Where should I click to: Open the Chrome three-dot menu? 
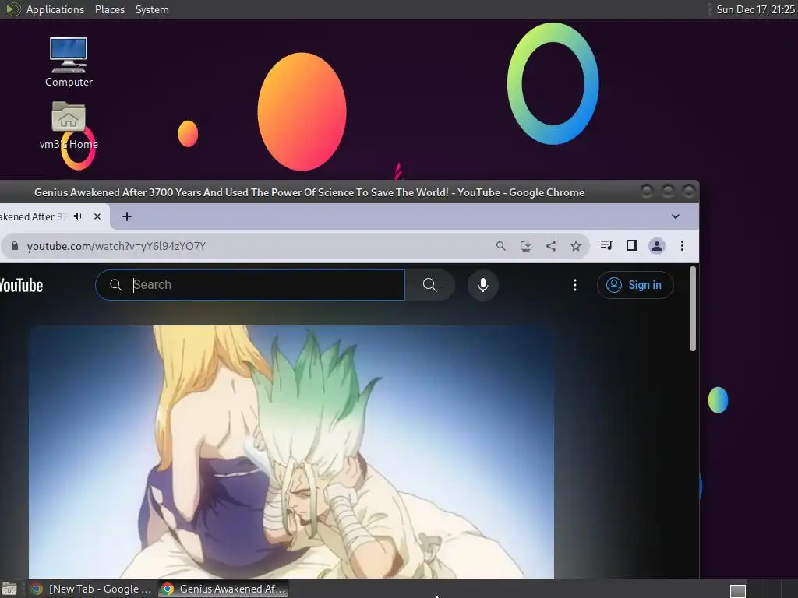[x=682, y=246]
